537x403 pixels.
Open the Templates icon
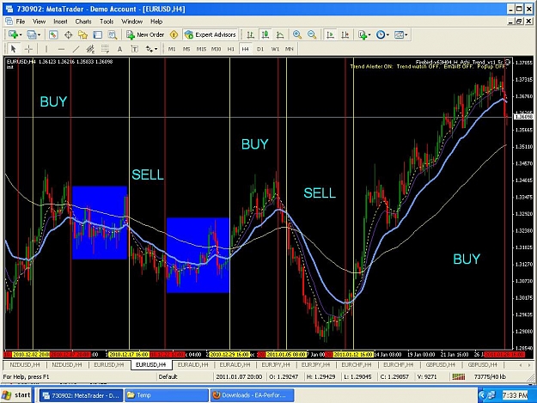coord(399,34)
